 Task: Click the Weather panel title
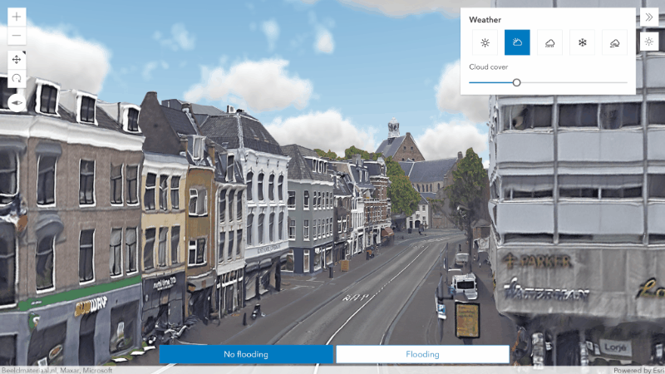click(x=485, y=19)
